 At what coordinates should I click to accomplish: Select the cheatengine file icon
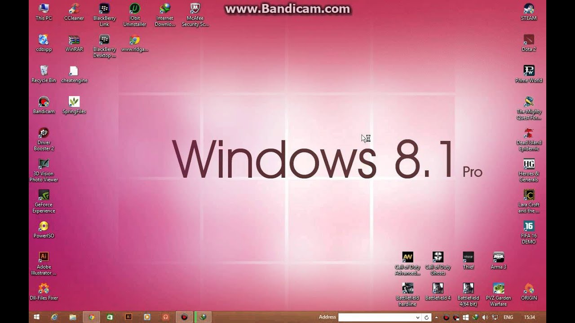74,74
